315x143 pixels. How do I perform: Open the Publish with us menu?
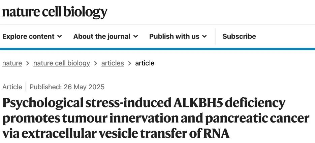[x=178, y=37]
